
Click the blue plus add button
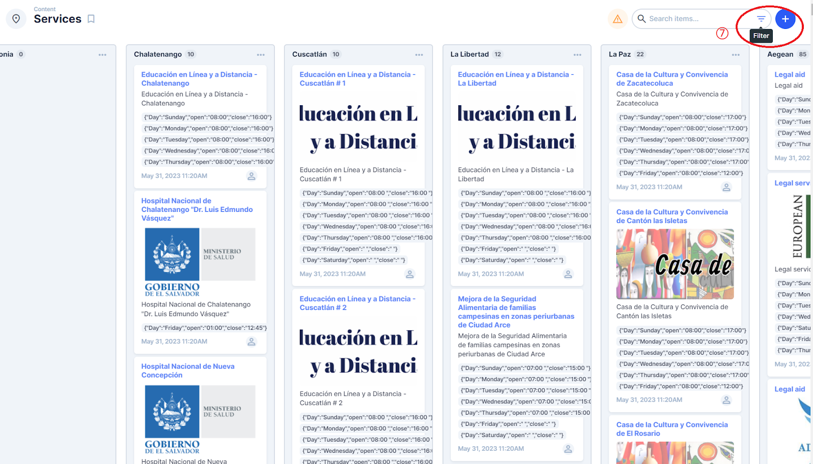(x=785, y=19)
